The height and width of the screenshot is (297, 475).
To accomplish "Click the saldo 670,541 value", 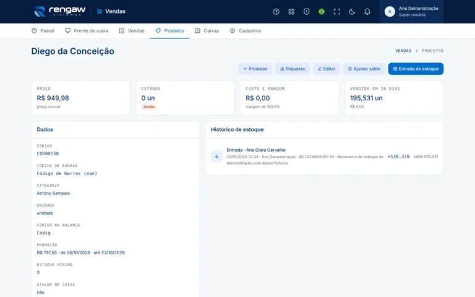I will tap(426, 157).
